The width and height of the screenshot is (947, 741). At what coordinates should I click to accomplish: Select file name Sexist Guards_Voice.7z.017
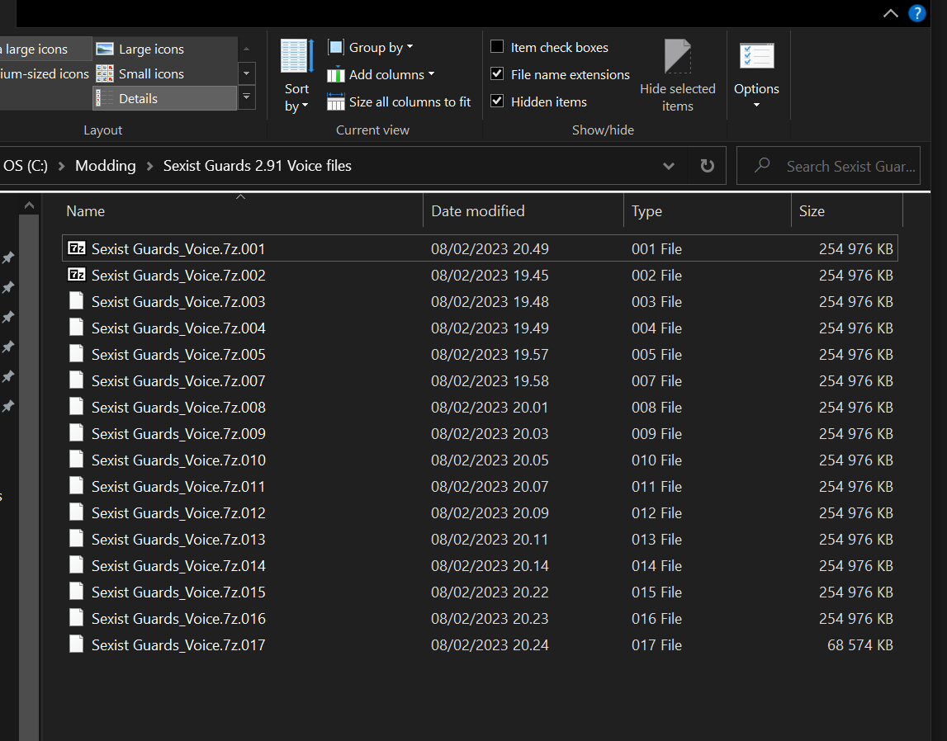click(x=178, y=645)
